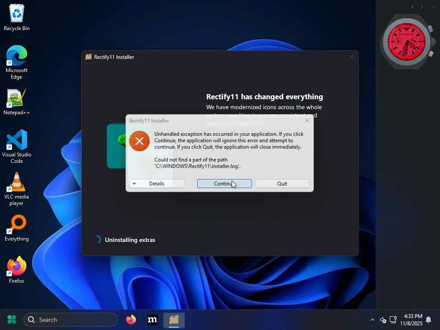The image size is (440, 330).
Task: Click Rectify11 Installer title bar icon
Action: tap(89, 57)
